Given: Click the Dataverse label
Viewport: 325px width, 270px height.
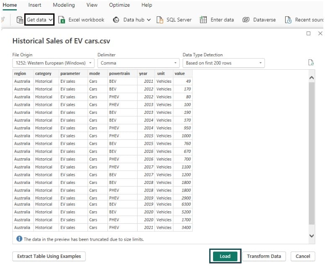Looking at the screenshot, I should coord(265,20).
